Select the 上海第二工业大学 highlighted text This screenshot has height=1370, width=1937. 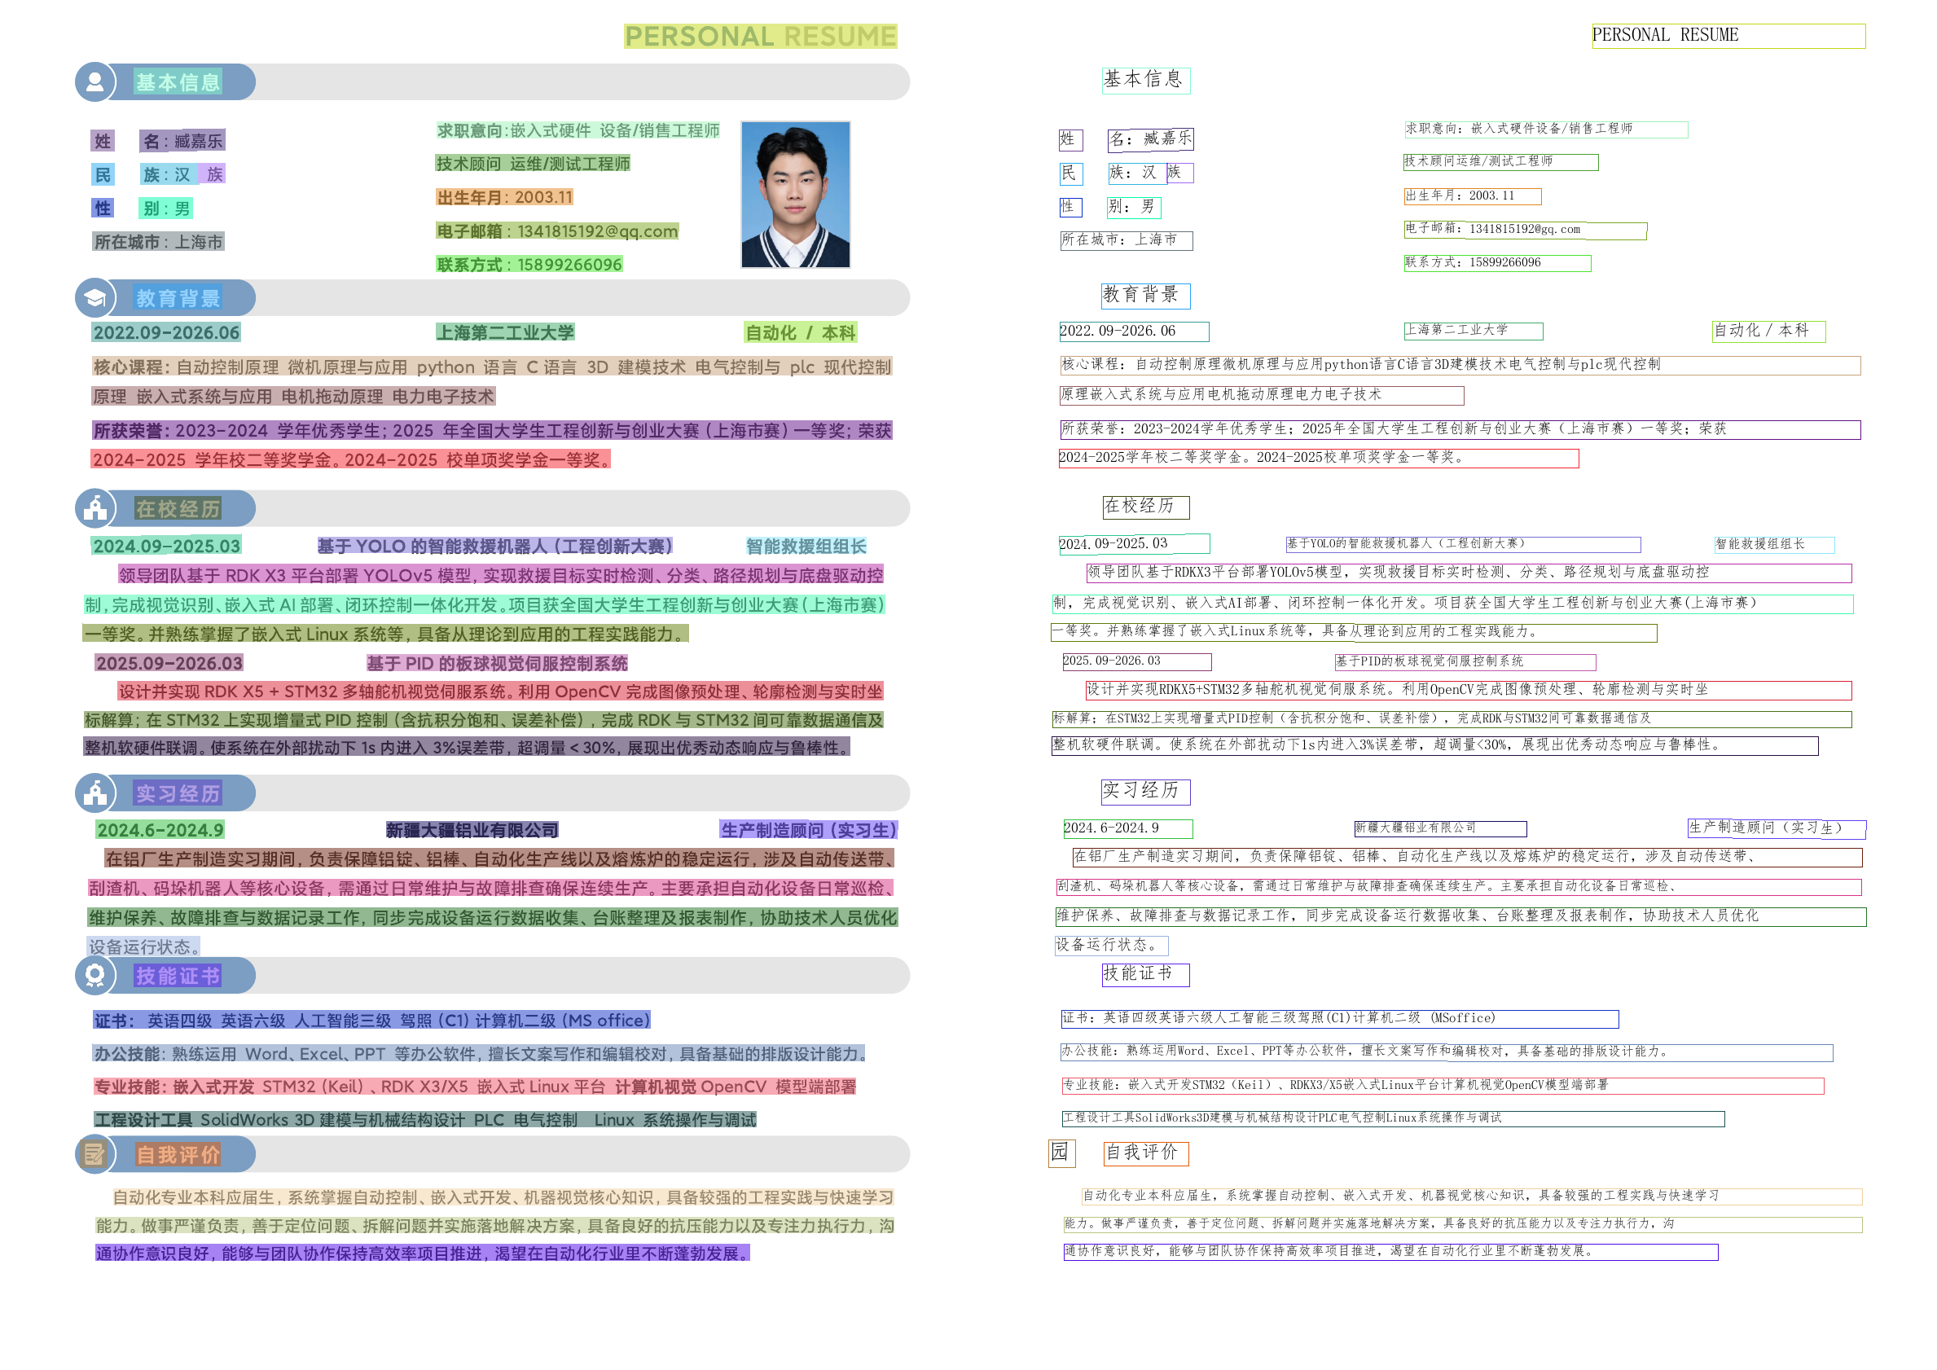point(504,332)
